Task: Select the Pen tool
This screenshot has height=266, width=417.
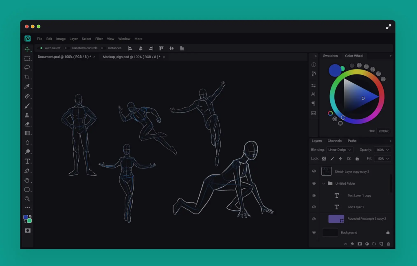Action: point(27,171)
